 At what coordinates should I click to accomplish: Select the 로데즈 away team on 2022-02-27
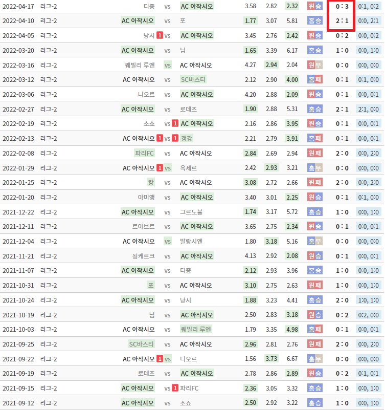coord(188,109)
